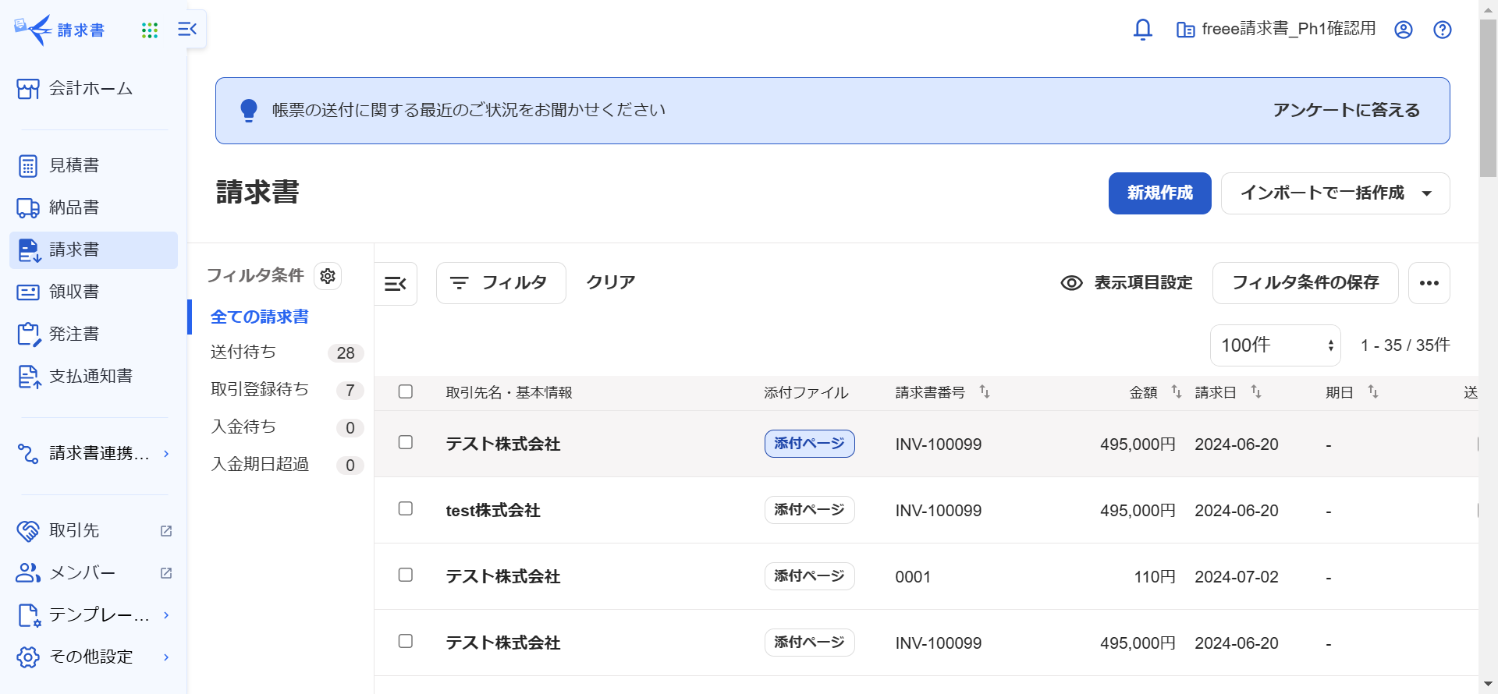Image resolution: width=1498 pixels, height=694 pixels.
Task: Check the select-all header checkbox
Action: 406,391
